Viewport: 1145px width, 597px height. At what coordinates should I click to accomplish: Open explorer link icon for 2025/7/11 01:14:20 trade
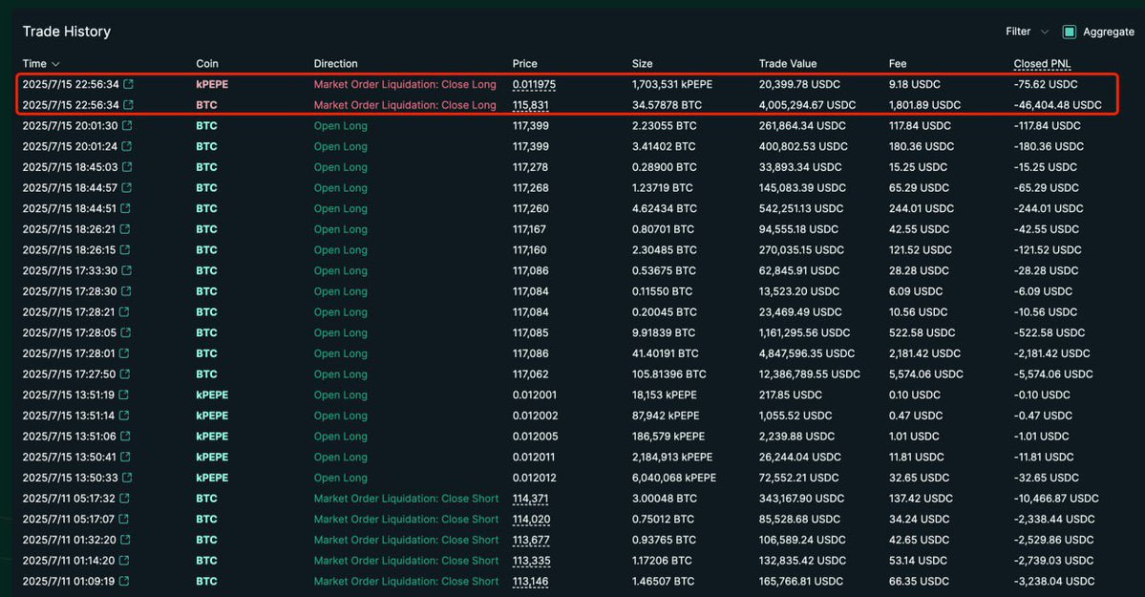click(123, 561)
